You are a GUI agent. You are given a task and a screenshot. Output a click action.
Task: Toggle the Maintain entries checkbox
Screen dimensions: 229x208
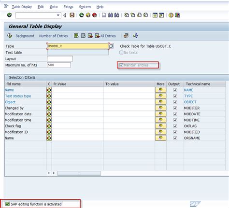[x=121, y=65]
